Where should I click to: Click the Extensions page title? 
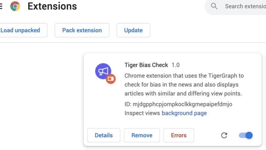coord(52,6)
